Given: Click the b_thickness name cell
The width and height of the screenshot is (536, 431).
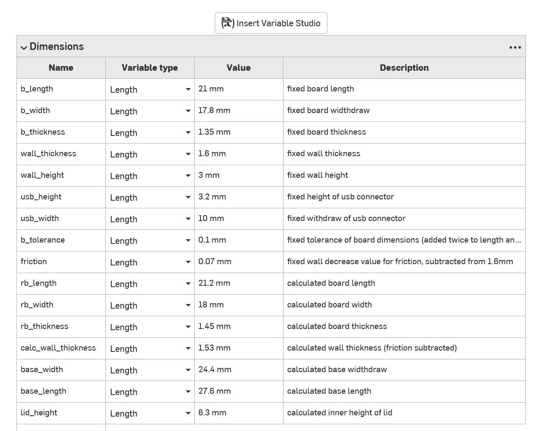Looking at the screenshot, I should coord(61,132).
